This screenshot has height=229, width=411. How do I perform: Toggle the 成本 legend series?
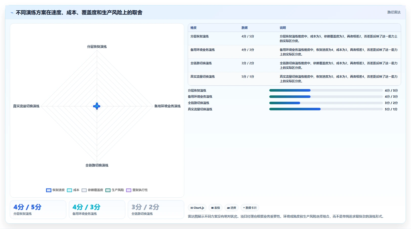(73, 190)
